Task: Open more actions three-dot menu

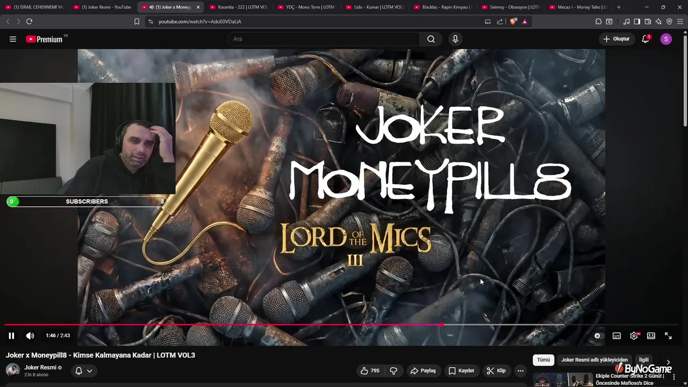Action: 520,370
